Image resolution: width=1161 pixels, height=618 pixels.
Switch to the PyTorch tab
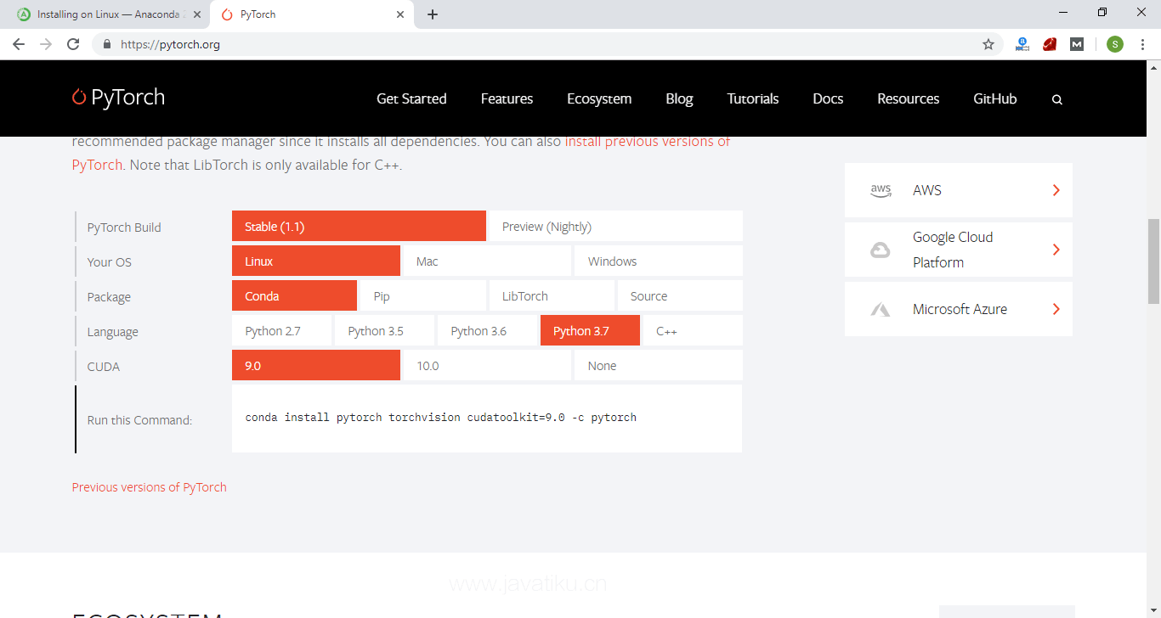(311, 14)
